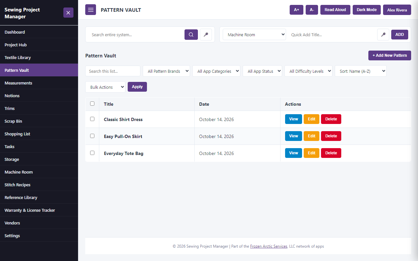The image size is (418, 261).
Task: Apply the selected bulk action
Action: tap(137, 87)
